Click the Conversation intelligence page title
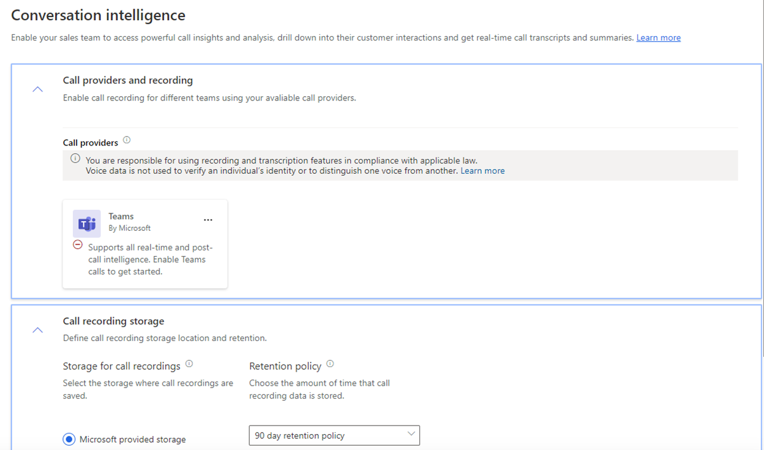This screenshot has width=764, height=450. pos(99,15)
